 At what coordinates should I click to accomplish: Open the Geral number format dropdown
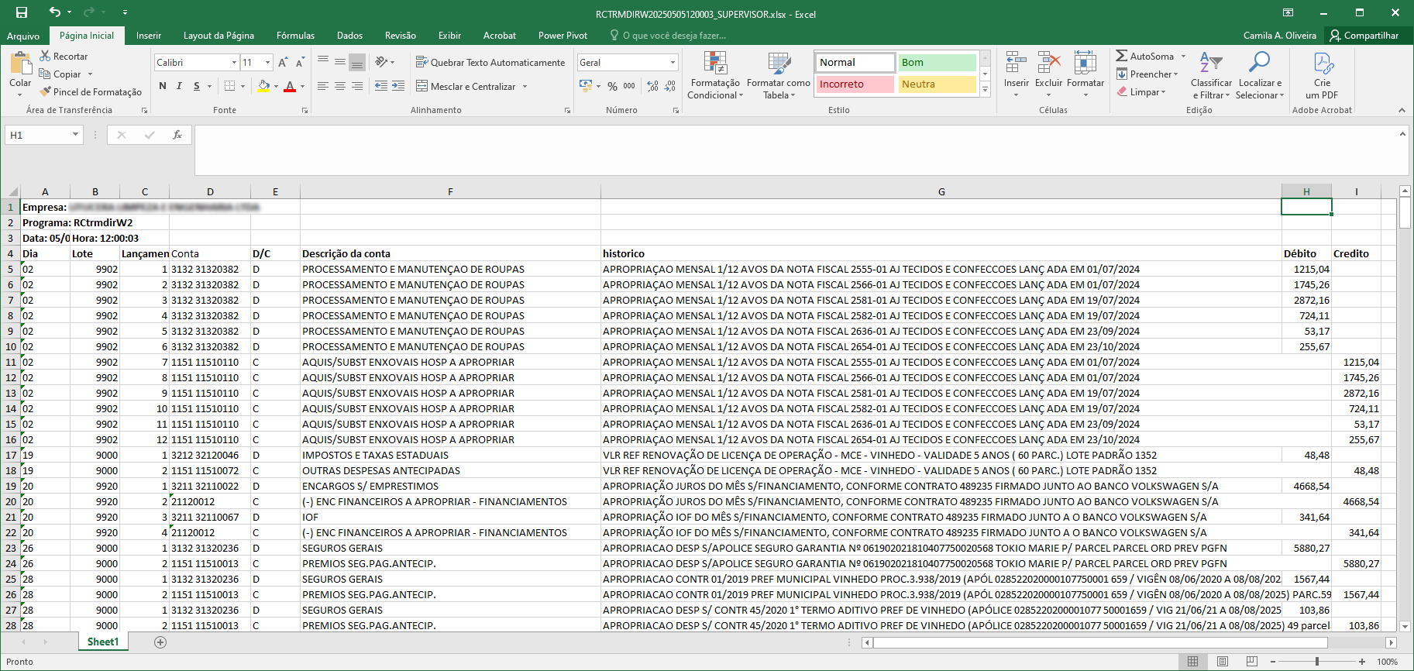pos(673,63)
